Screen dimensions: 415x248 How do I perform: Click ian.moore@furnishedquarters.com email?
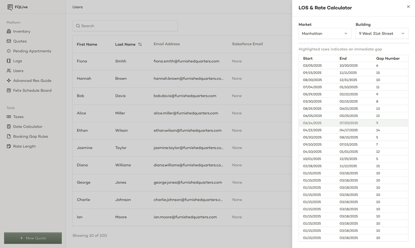pos(185,217)
